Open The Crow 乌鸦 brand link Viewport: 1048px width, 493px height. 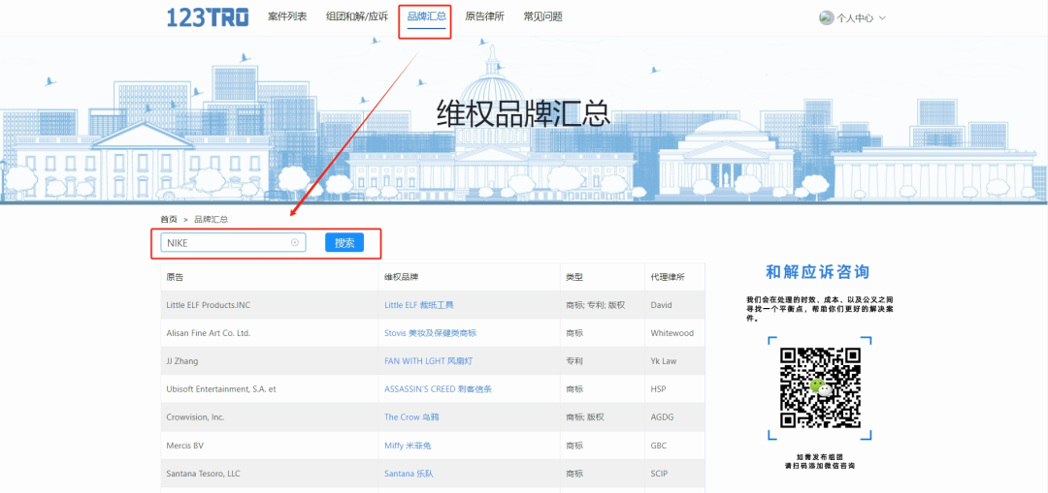(411, 416)
